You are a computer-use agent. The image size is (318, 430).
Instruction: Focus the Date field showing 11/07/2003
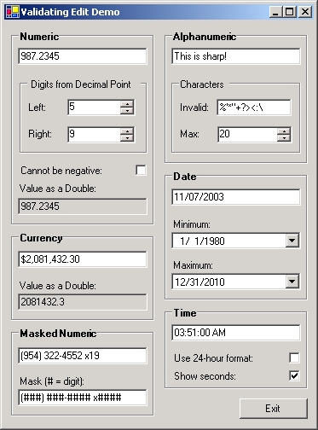click(x=236, y=197)
